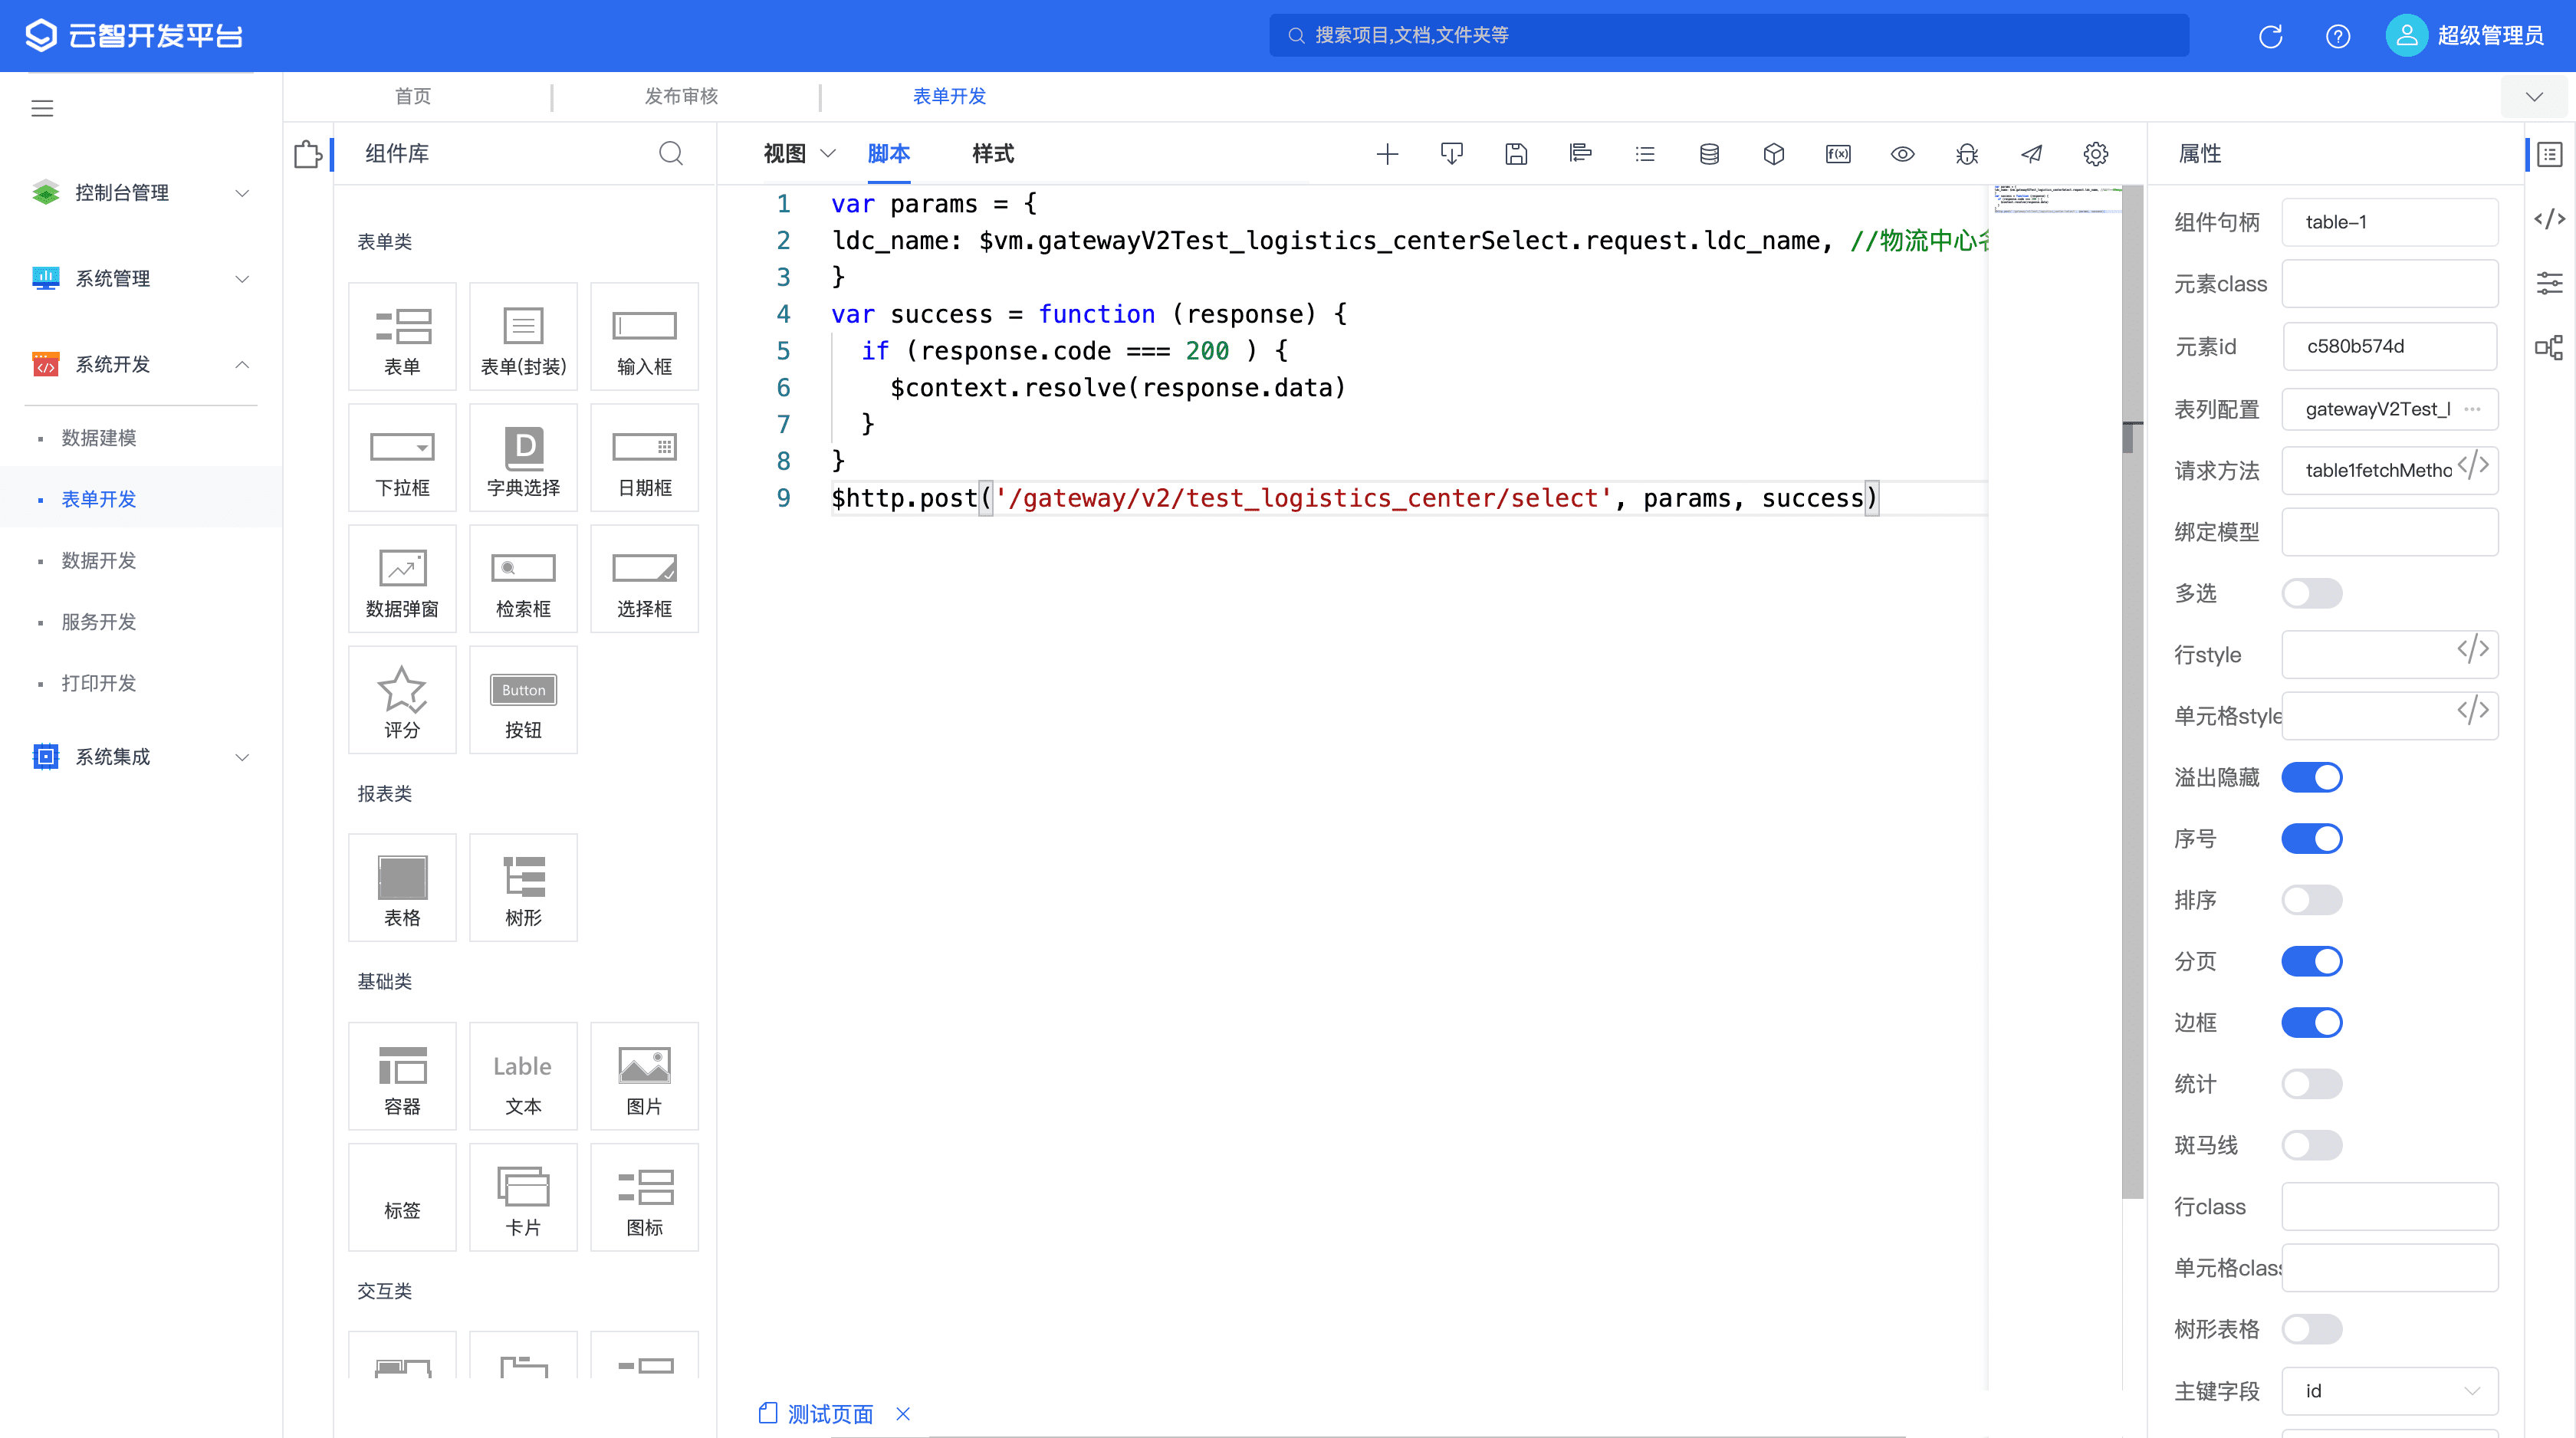Switch to the 样式 tab

(x=993, y=153)
